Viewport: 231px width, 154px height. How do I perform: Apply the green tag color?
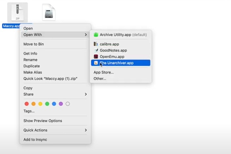tap(47, 104)
